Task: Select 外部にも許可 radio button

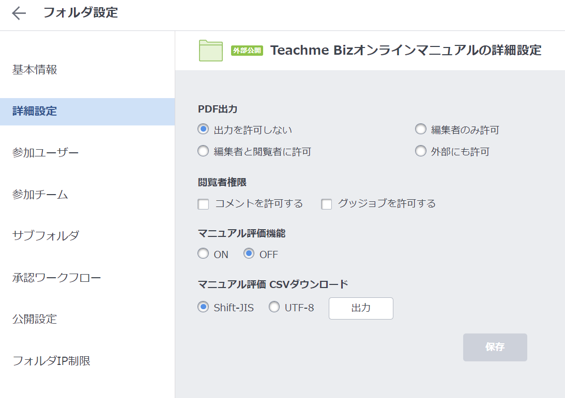Action: point(421,151)
